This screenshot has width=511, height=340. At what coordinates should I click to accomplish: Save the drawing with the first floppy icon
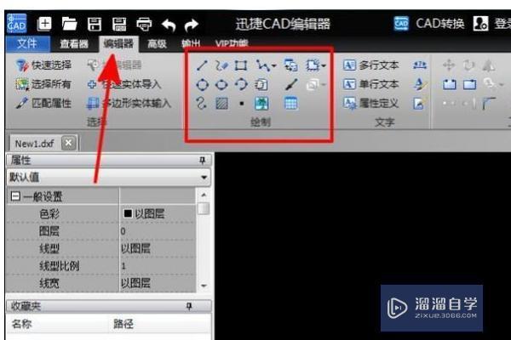pyautogui.click(x=95, y=24)
